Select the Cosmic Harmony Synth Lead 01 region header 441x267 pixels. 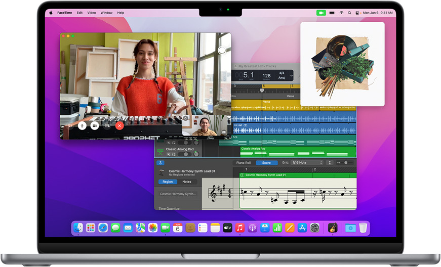(x=298, y=175)
